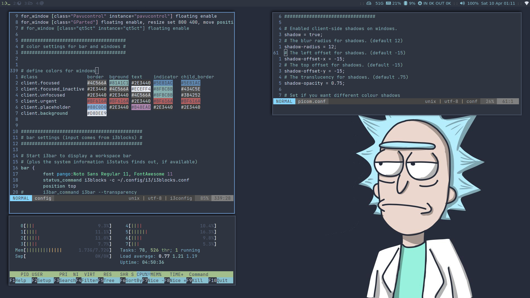This screenshot has height=298, width=530.
Task: Click the picom.conf filename in statusline
Action: (x=312, y=102)
